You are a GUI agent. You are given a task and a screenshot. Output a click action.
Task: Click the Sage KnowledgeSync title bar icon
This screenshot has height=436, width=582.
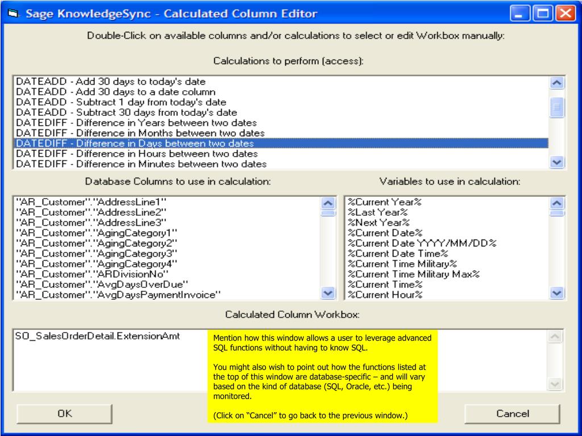pos(14,14)
